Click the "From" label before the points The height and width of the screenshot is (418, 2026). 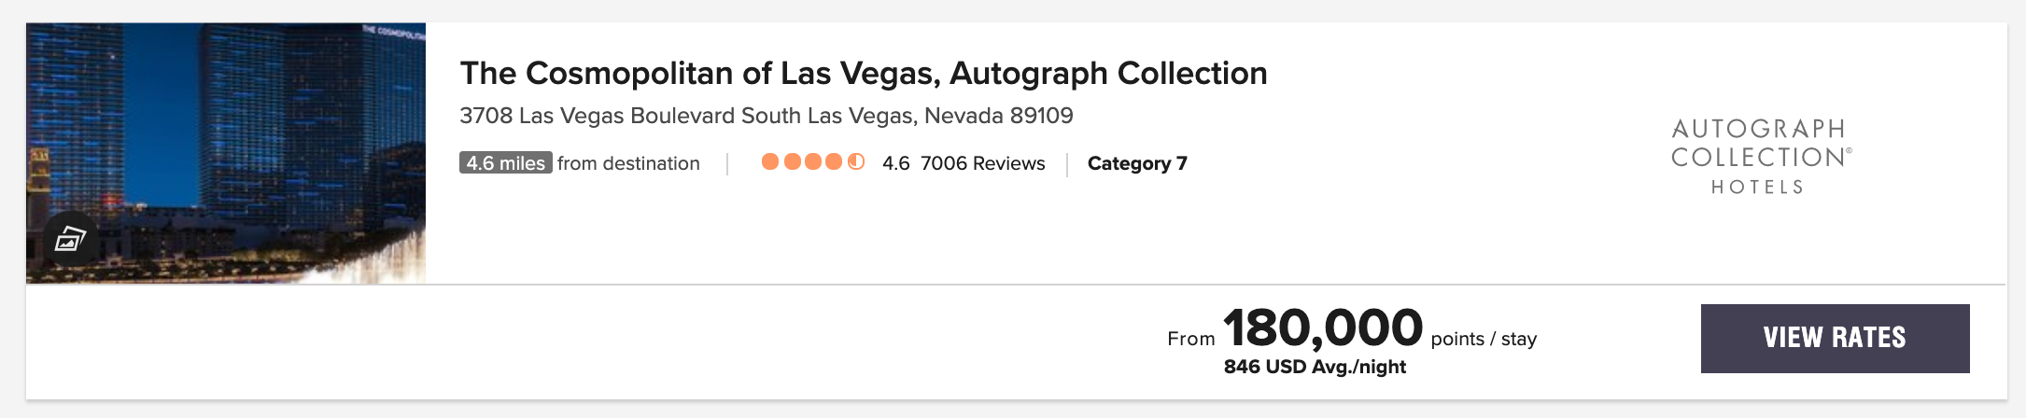tap(1190, 339)
